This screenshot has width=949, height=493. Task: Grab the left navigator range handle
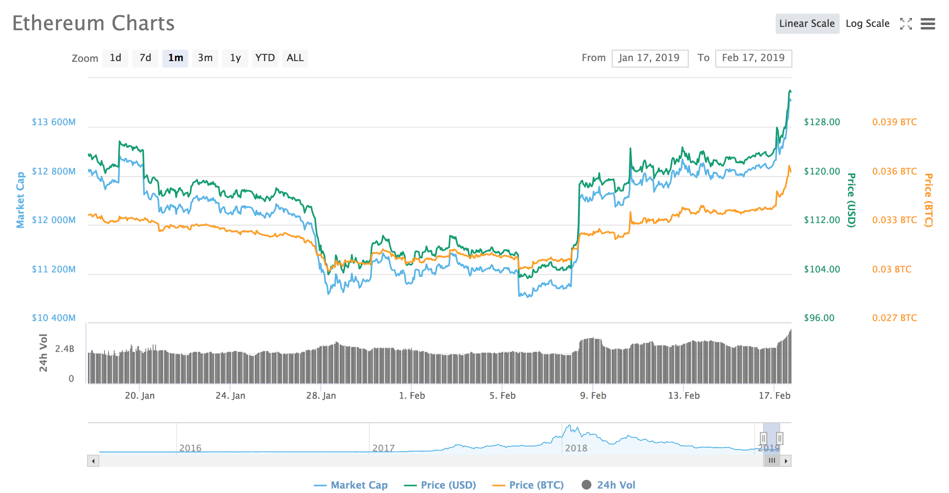pos(763,439)
